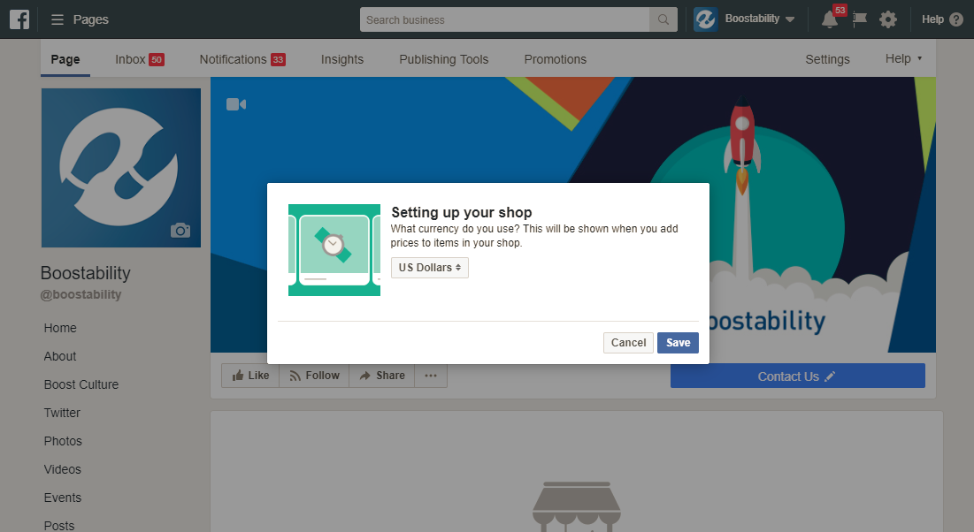
Task: Click the shop storefront icon
Action: pyautogui.click(x=577, y=506)
